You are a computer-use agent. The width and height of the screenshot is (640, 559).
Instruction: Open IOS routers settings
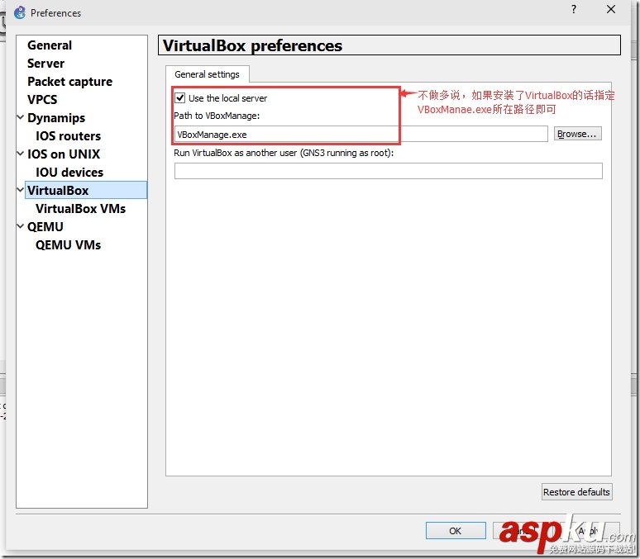click(x=68, y=135)
